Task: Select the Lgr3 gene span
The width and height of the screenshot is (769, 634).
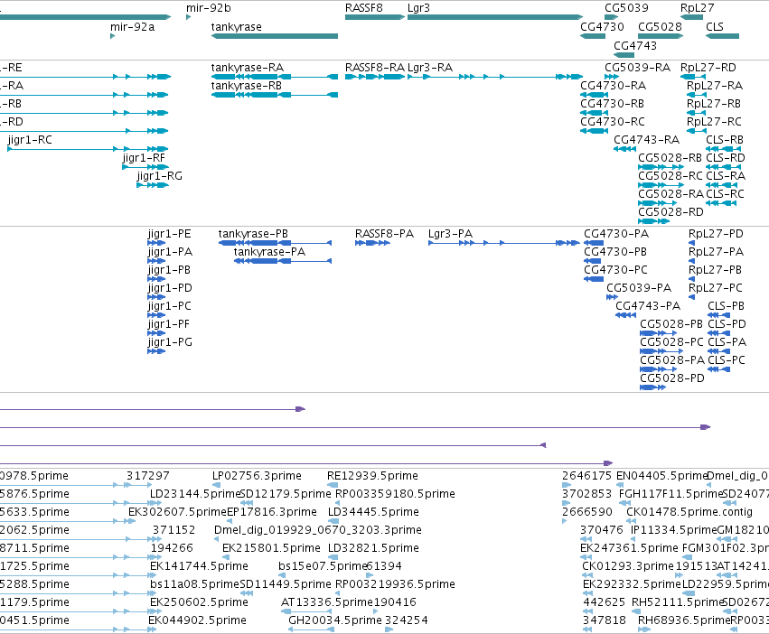Action: point(495,17)
